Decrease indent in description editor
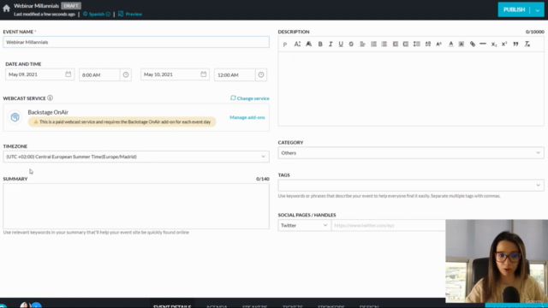 pyautogui.click(x=396, y=44)
